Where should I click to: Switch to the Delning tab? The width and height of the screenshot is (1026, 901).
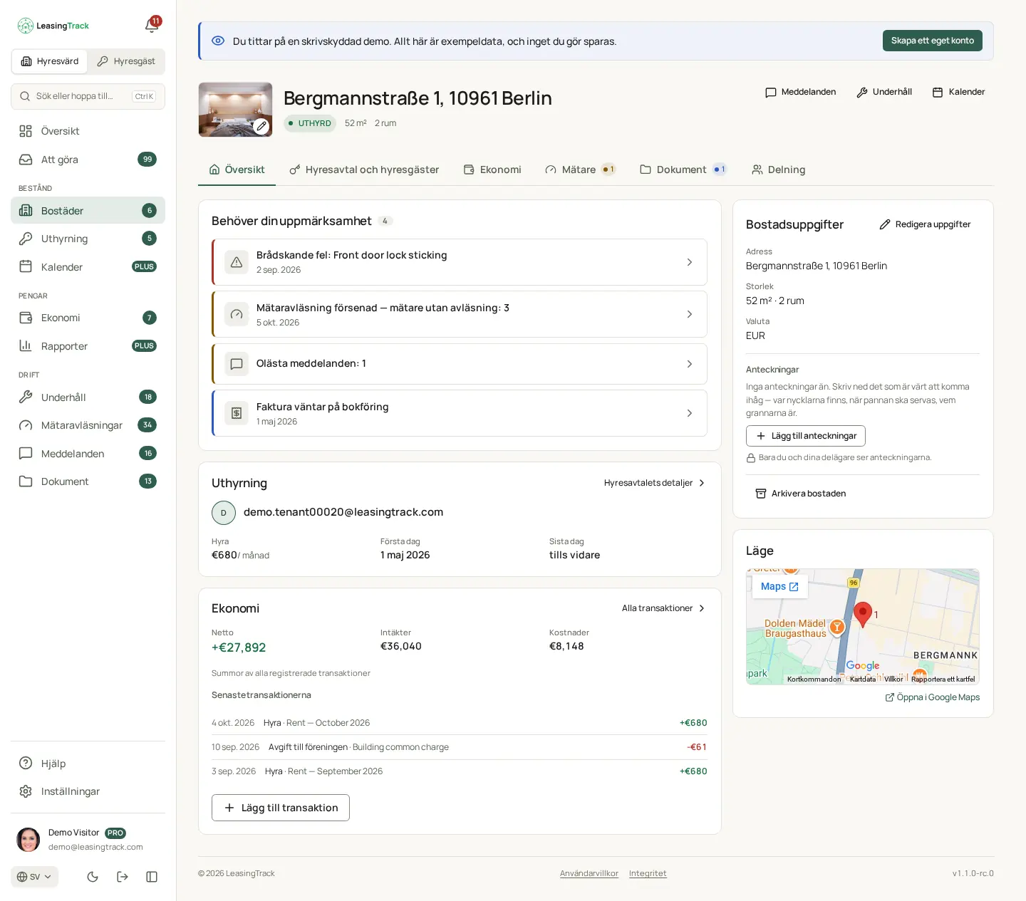pos(779,170)
